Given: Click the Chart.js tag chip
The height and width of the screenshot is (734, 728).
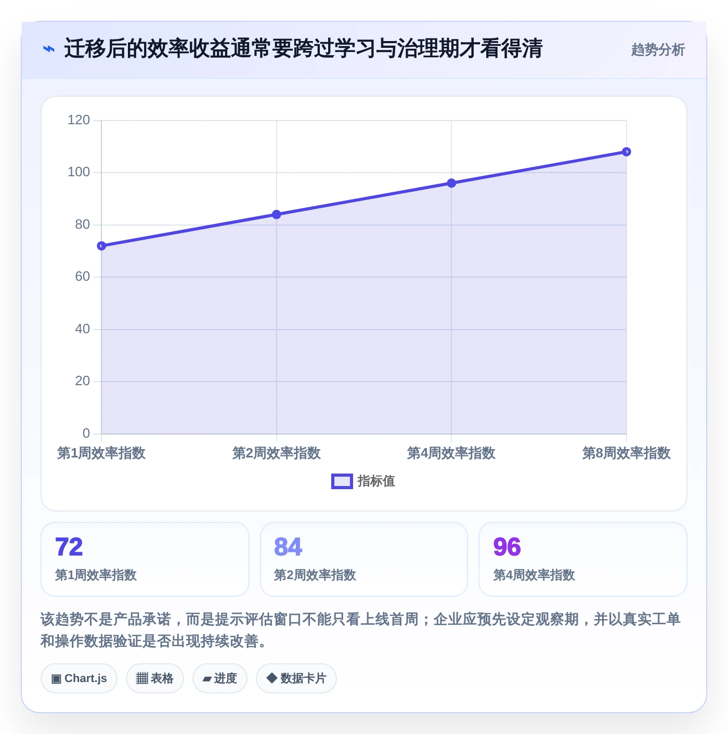Looking at the screenshot, I should pos(79,678).
